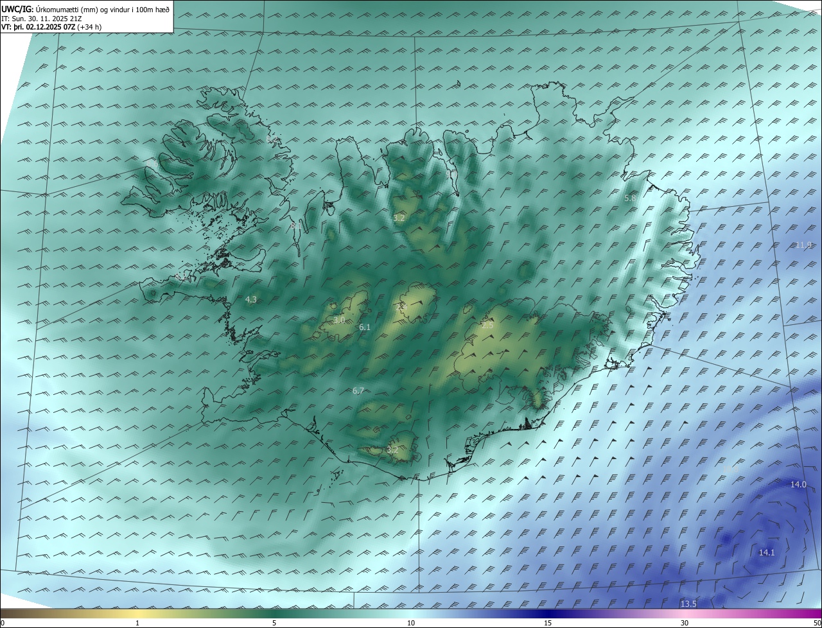Click the 'IT: Sun. 30. 11. 2025 21Z' line

[x=43, y=19]
